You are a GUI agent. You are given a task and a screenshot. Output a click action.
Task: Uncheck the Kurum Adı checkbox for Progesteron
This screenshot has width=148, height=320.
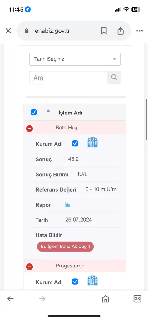[75, 282]
